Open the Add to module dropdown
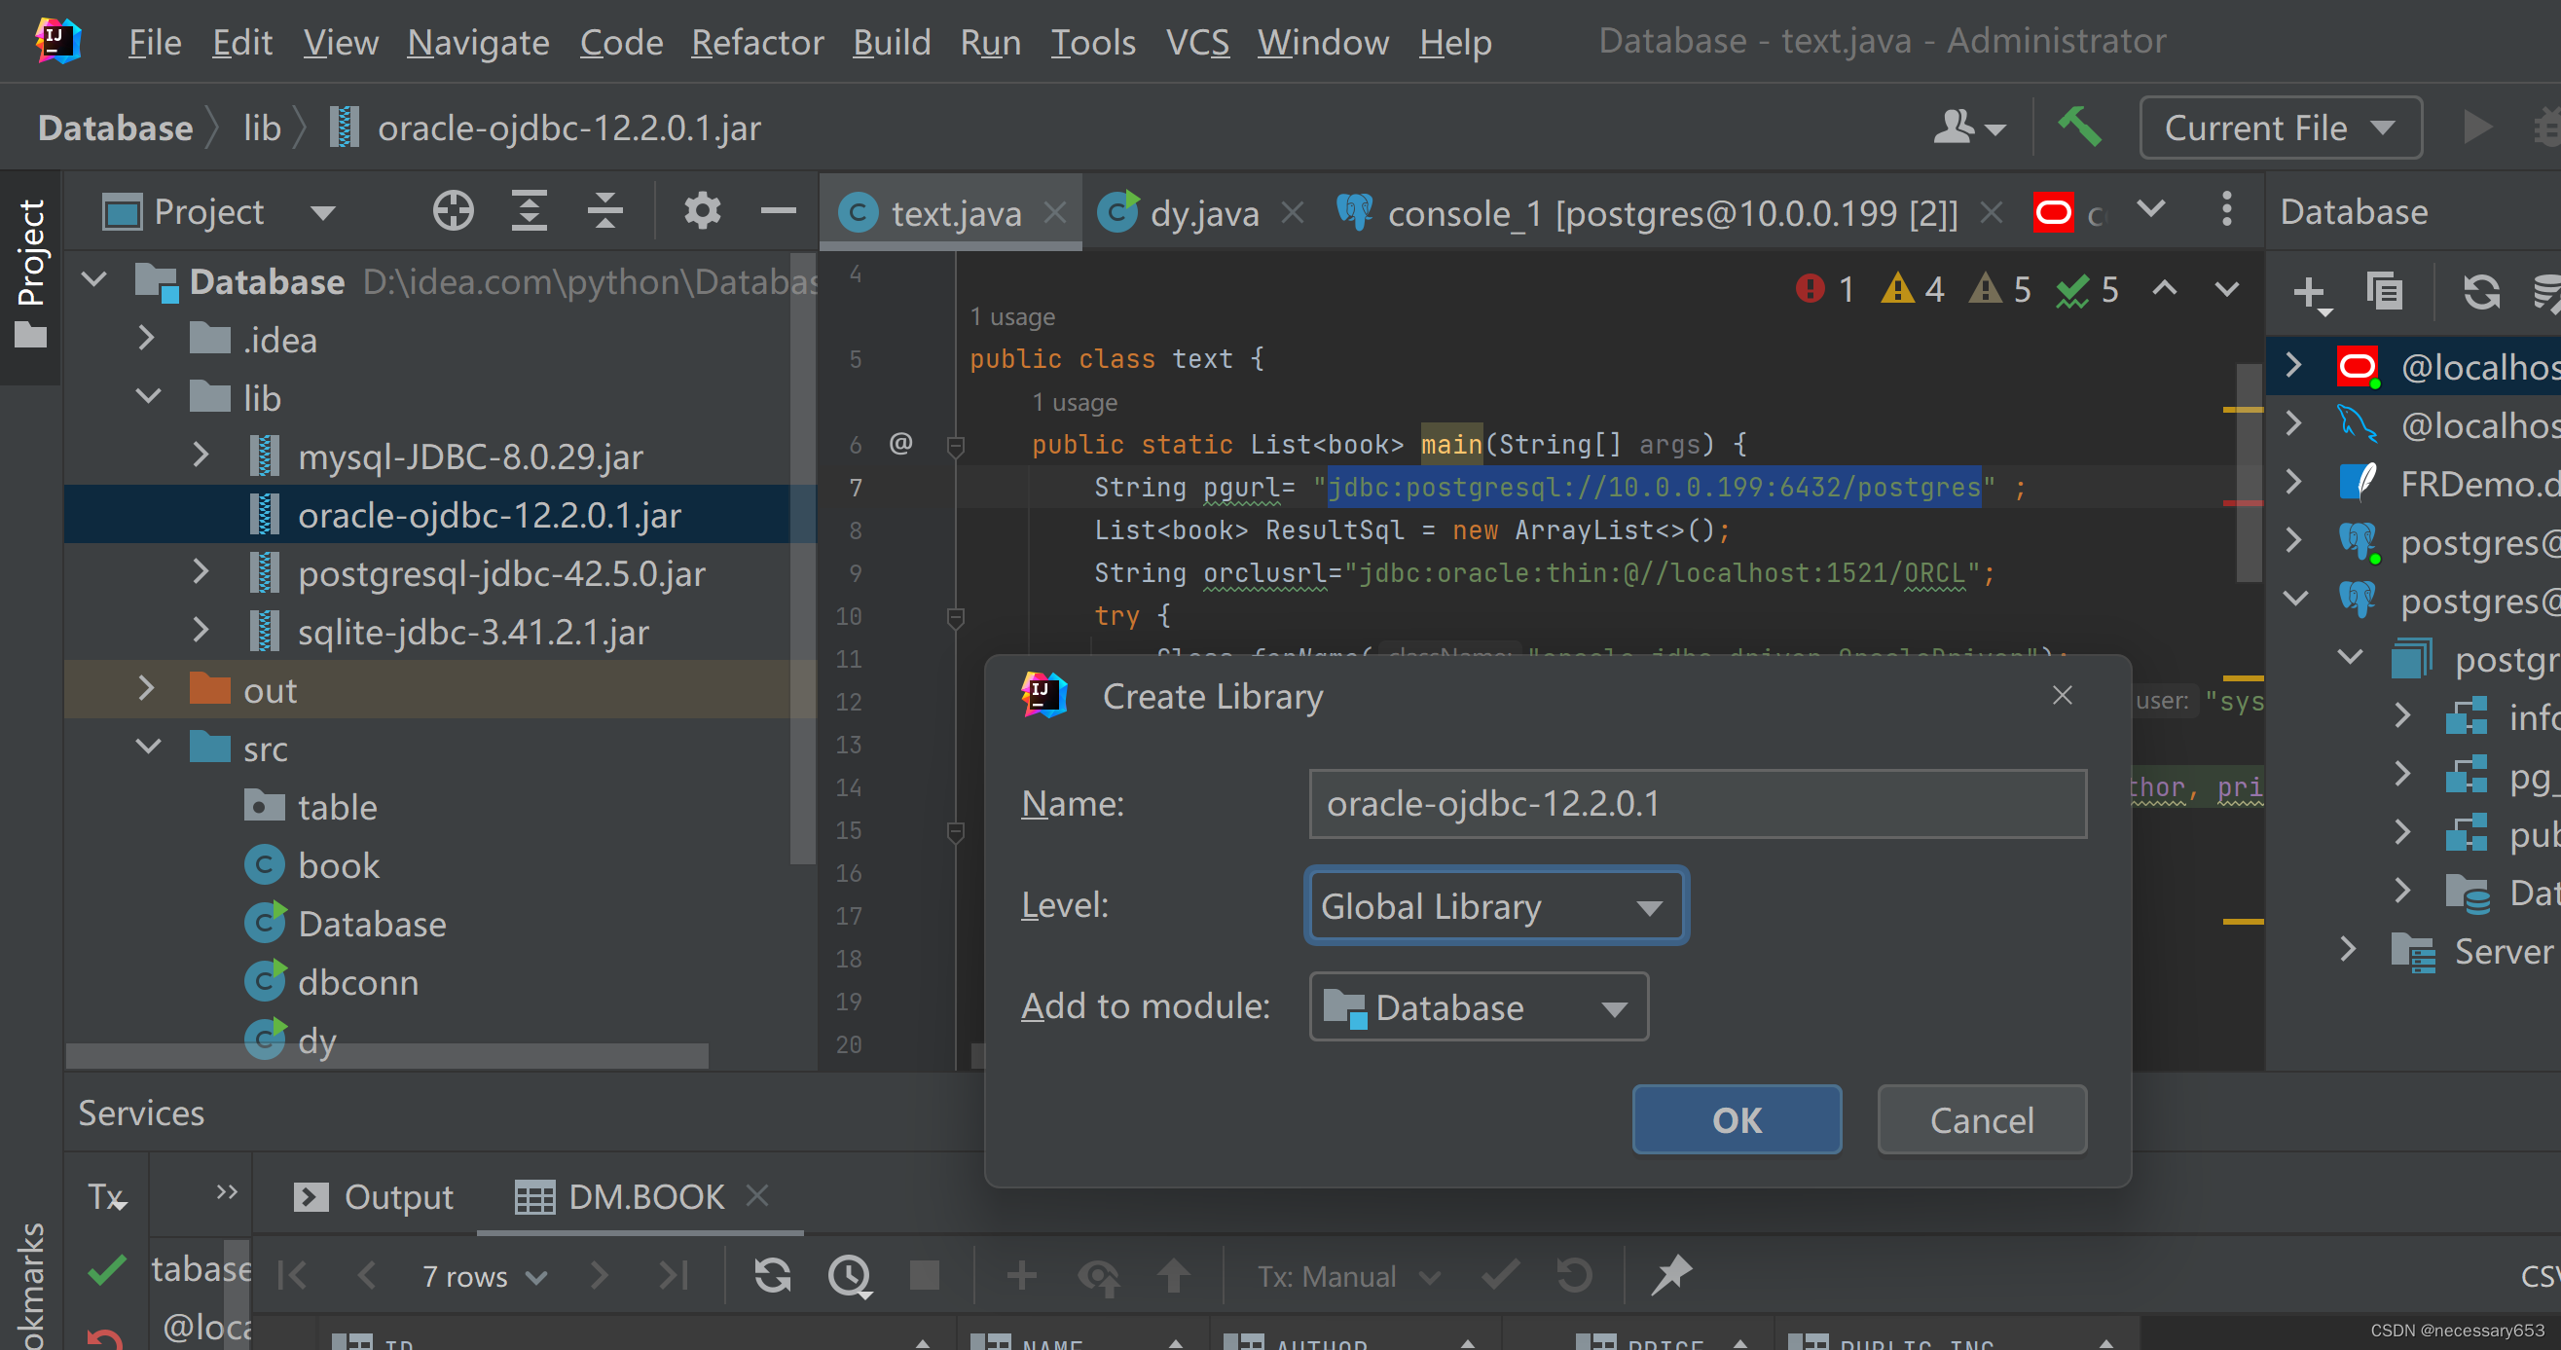 [x=1479, y=1007]
